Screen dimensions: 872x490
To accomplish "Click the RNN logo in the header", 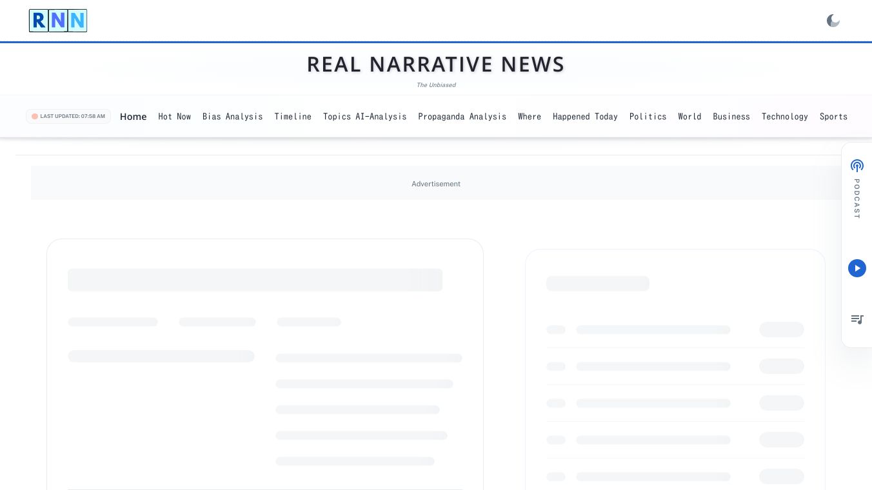I will (x=58, y=21).
